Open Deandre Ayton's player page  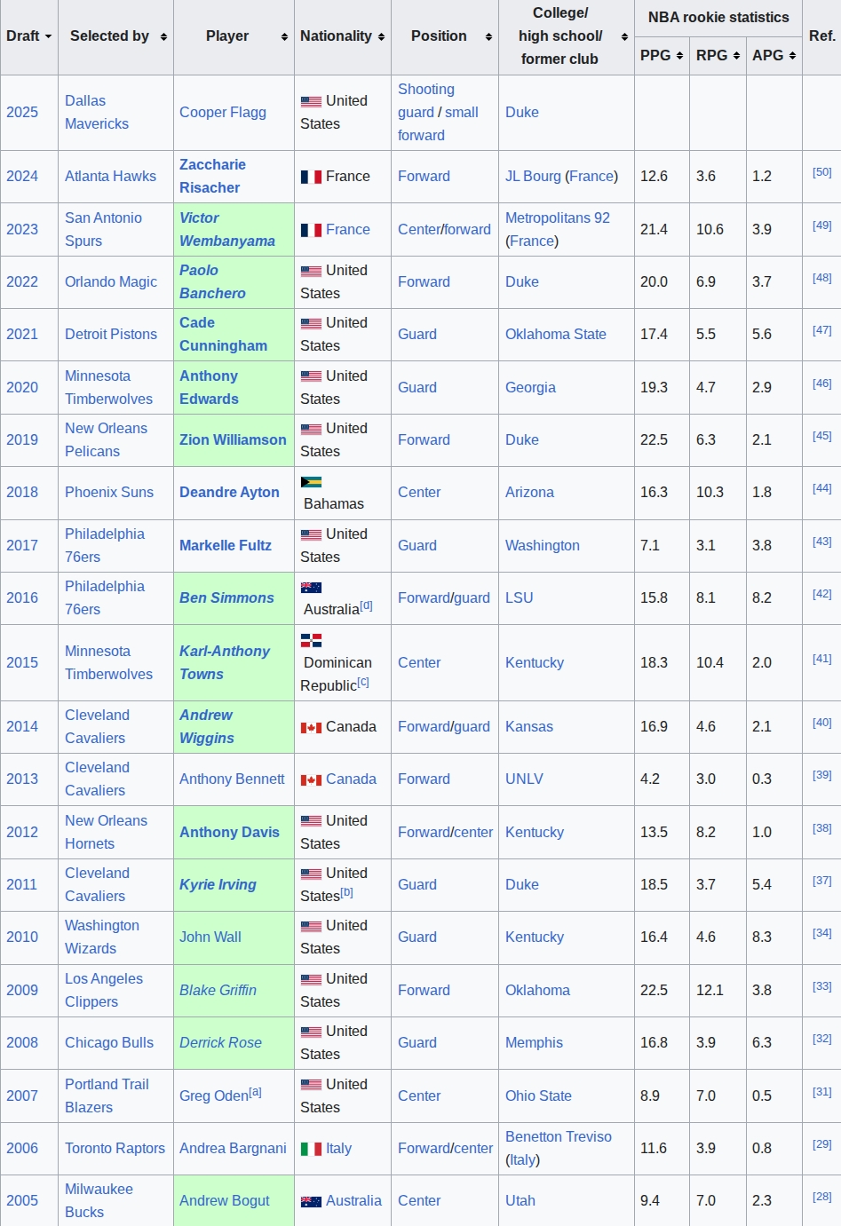click(229, 493)
